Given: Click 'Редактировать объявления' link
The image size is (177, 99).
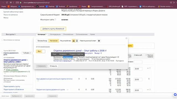Looking at the screenshot, I should [x=14, y=89].
